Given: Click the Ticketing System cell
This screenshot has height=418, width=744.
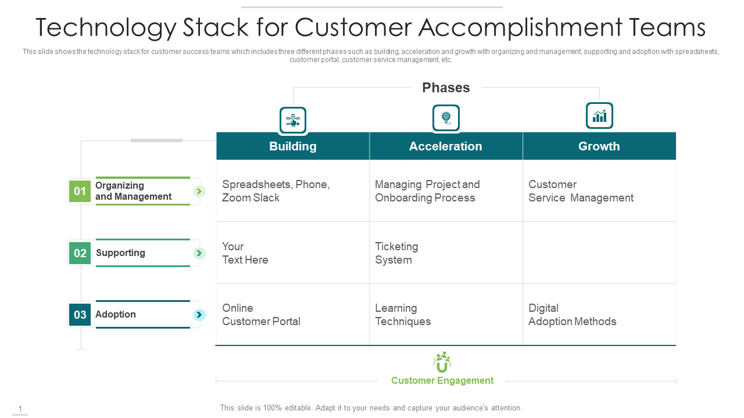Looking at the screenshot, I should (x=446, y=253).
